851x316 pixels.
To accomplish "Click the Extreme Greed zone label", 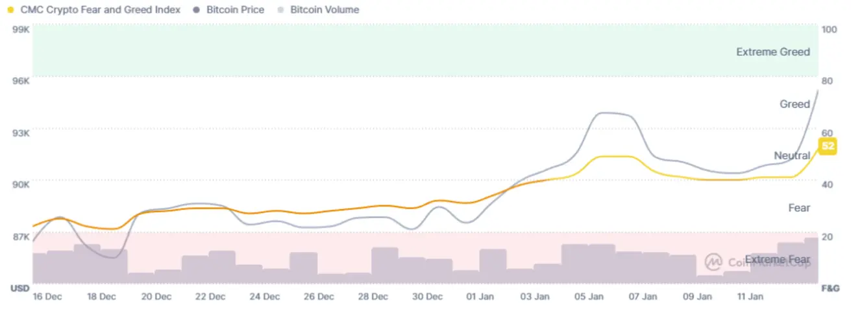I will pos(772,52).
